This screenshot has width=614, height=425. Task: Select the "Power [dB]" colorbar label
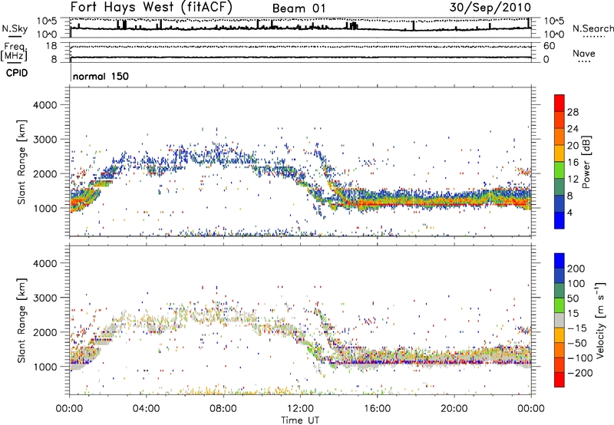coord(586,162)
